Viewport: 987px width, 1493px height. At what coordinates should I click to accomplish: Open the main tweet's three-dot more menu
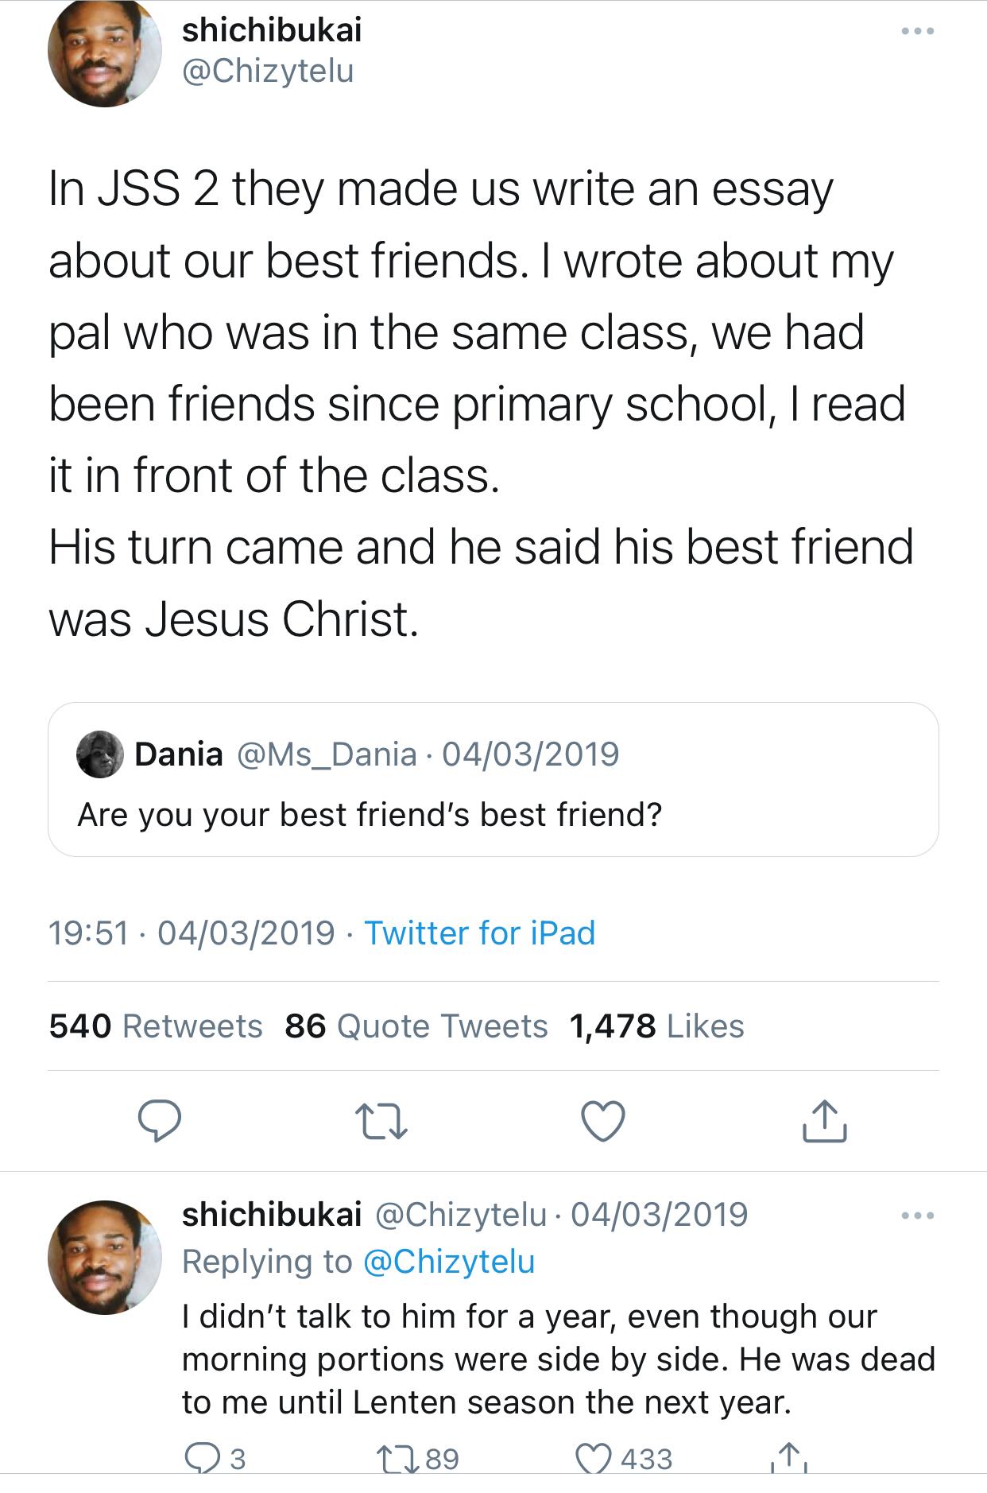pos(918,32)
